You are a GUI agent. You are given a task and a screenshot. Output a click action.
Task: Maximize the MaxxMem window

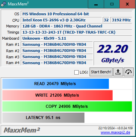(112, 4)
